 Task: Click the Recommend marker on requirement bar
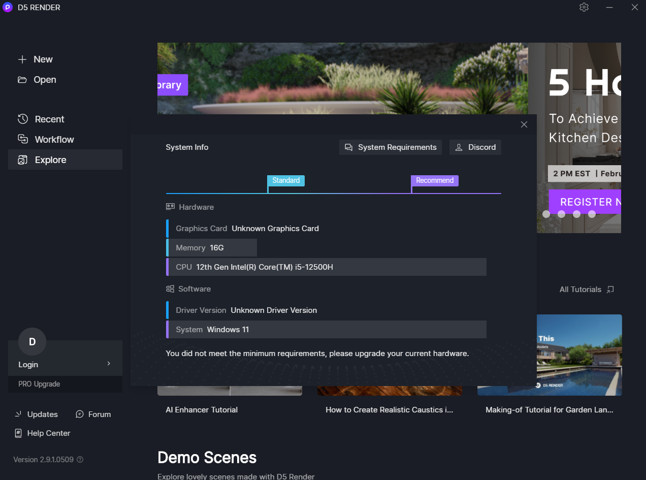click(x=435, y=180)
